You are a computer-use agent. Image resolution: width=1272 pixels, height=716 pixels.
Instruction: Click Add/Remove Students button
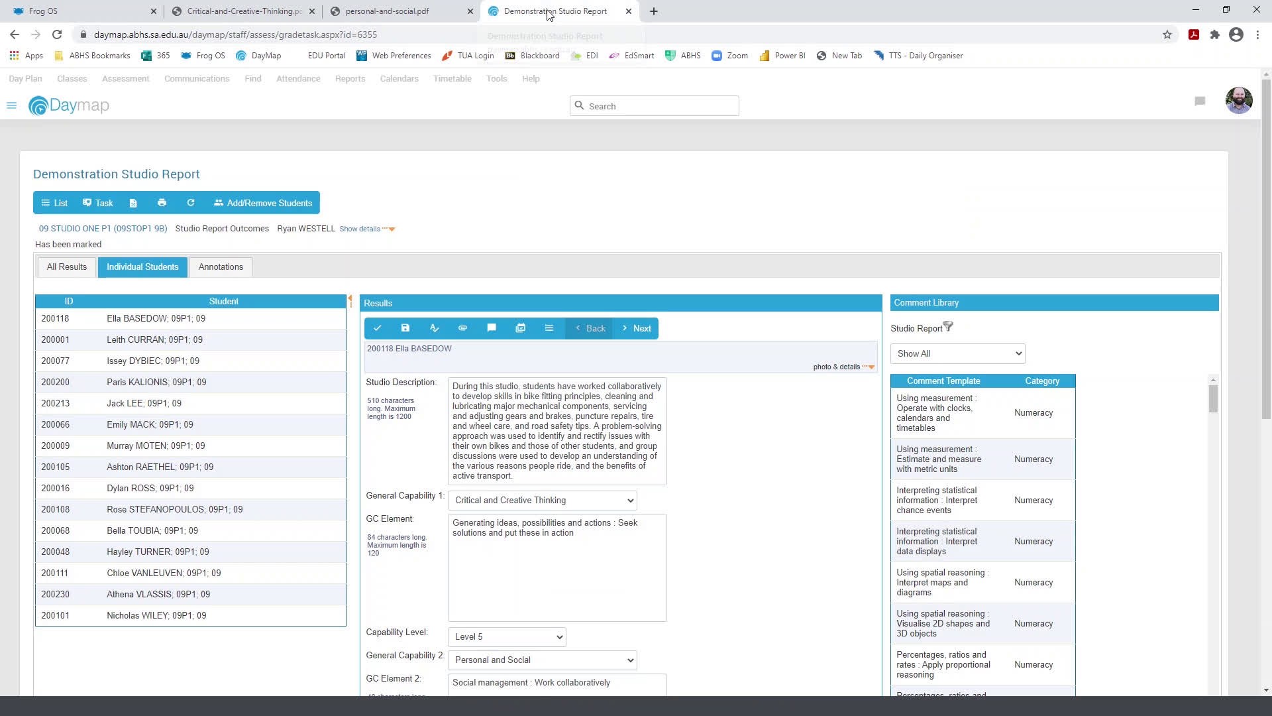tap(263, 203)
